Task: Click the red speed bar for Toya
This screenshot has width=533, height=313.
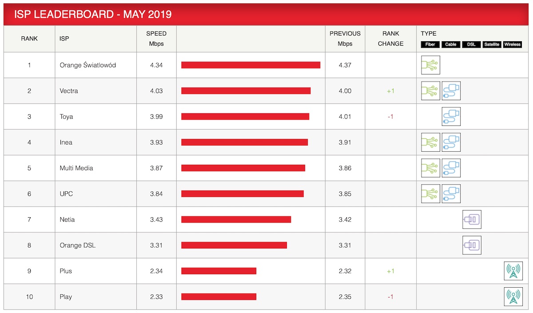Action: [x=245, y=117]
